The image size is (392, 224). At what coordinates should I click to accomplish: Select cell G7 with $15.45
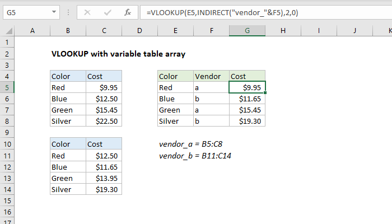click(x=248, y=110)
